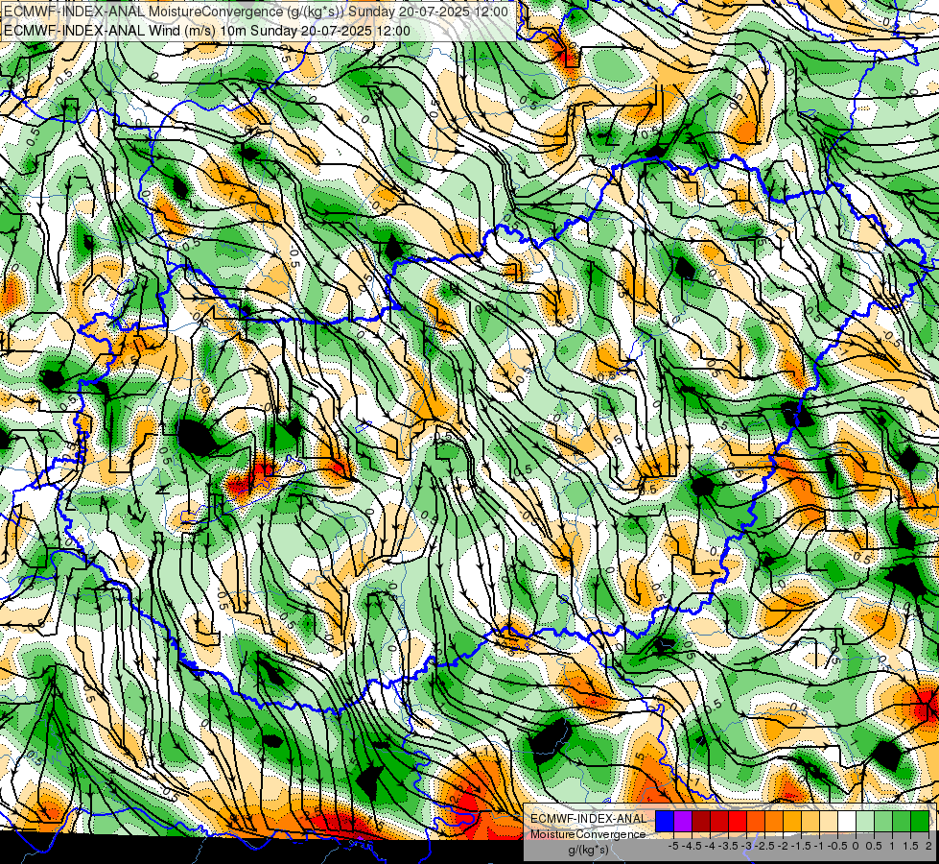Click the legend label 'MoistureConvergence'
Screen dimensions: 939x864
coord(588,834)
